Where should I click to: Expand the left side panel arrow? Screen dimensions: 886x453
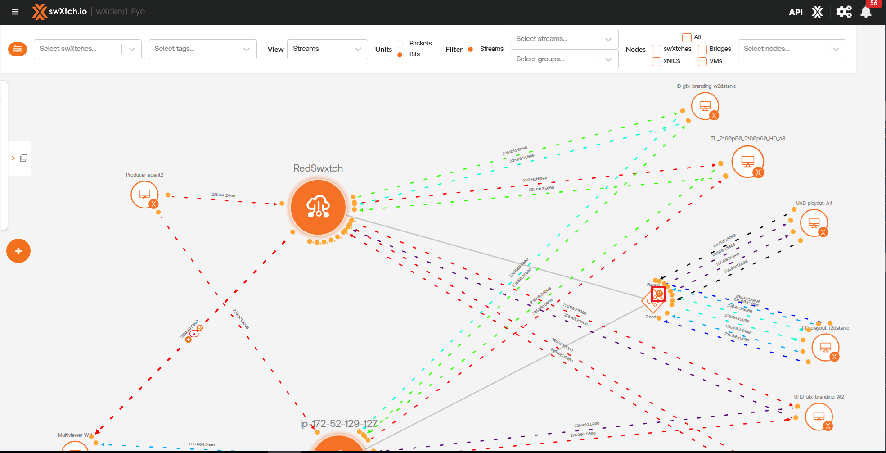pos(13,158)
